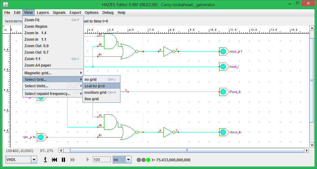317x169 pixels.
Task: Click the horizontal scrollbar right arrow
Action: pos(307,150)
